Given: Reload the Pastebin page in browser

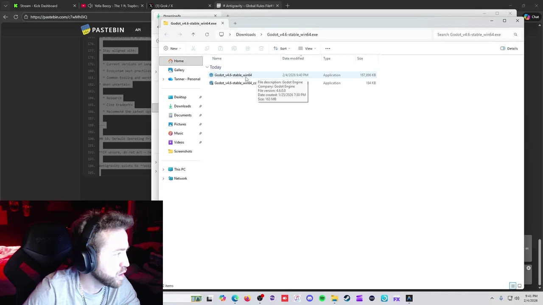Looking at the screenshot, I should click(x=16, y=17).
